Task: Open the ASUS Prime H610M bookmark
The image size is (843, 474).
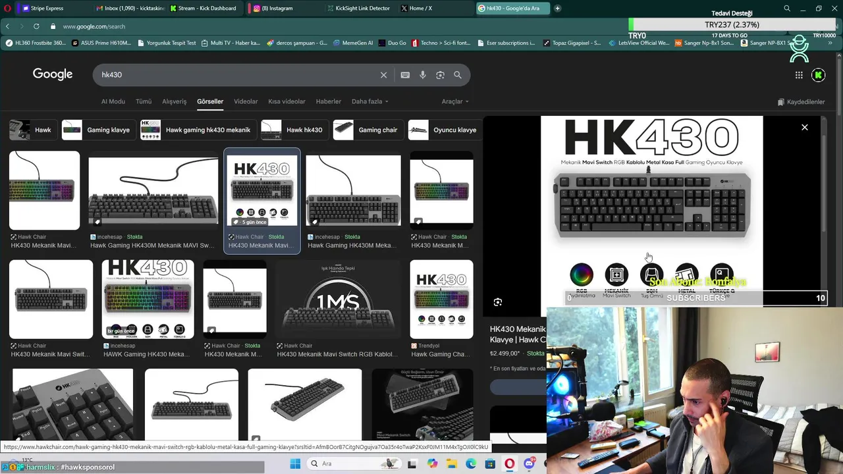Action: click(x=102, y=43)
